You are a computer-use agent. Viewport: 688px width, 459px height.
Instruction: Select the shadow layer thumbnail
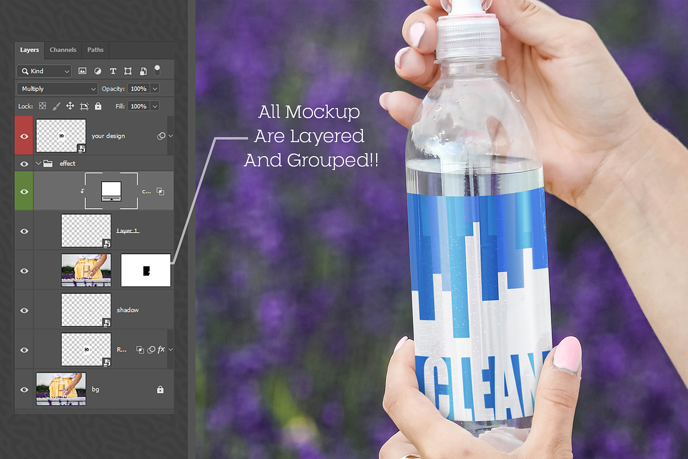tap(86, 310)
